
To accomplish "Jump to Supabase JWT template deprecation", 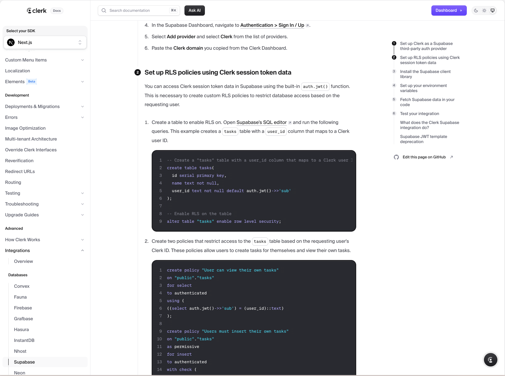I will [x=423, y=139].
